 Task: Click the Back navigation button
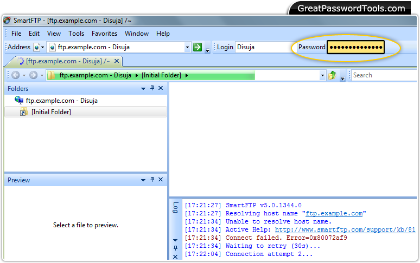pyautogui.click(x=16, y=75)
